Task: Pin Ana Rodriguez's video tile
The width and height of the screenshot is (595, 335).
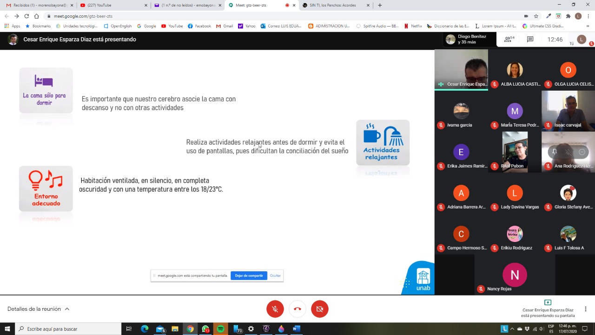Action: [554, 152]
